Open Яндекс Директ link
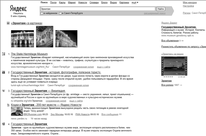This screenshot has width=206, height=136. point(169,23)
